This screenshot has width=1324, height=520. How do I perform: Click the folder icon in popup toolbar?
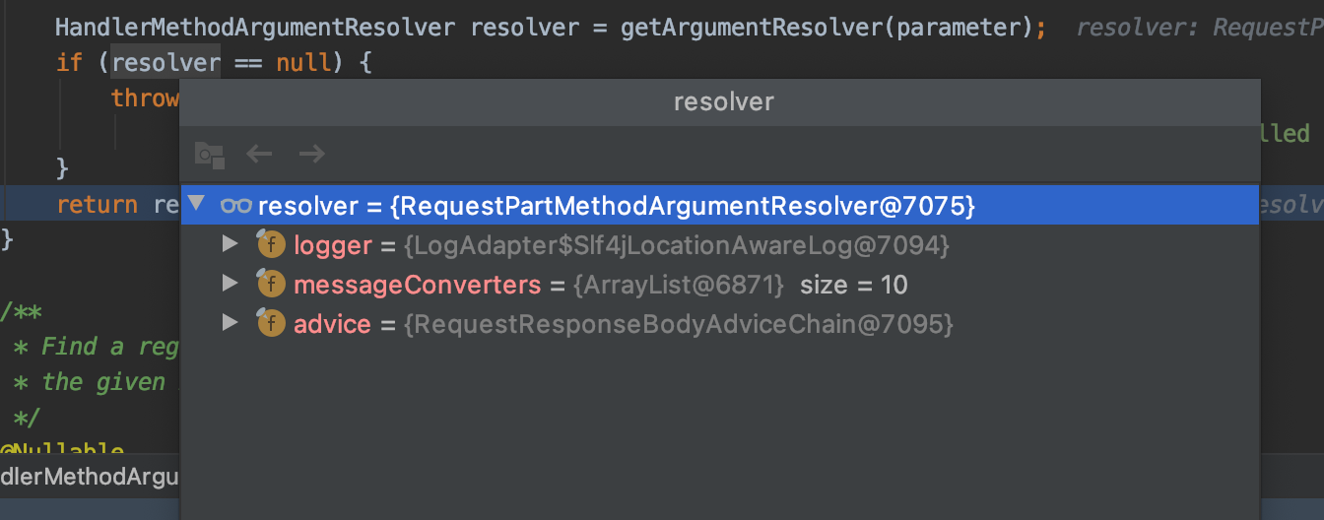(x=210, y=155)
